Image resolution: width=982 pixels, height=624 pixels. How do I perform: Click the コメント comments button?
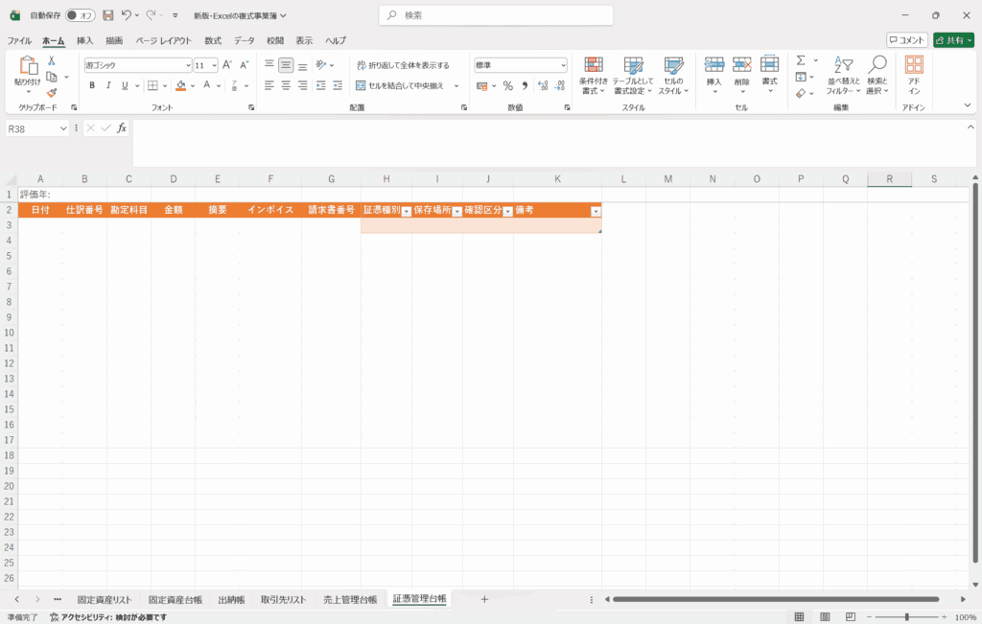coord(906,40)
